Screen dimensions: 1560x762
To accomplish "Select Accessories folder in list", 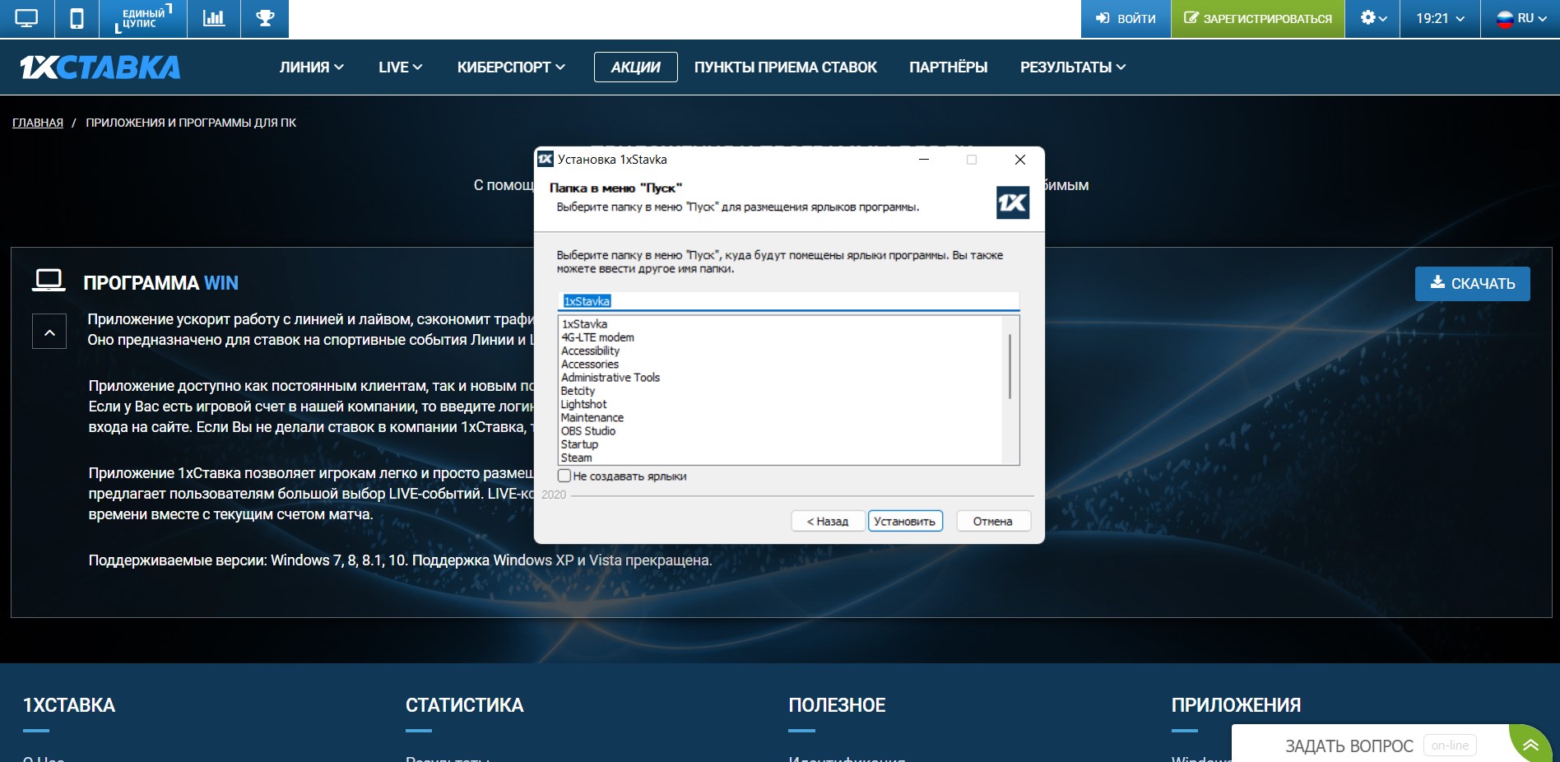I will coord(590,364).
